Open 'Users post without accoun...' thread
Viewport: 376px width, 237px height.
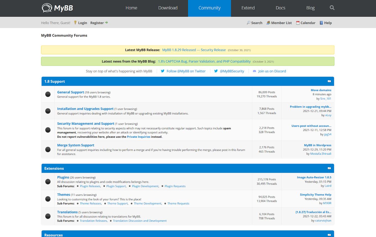(x=311, y=126)
